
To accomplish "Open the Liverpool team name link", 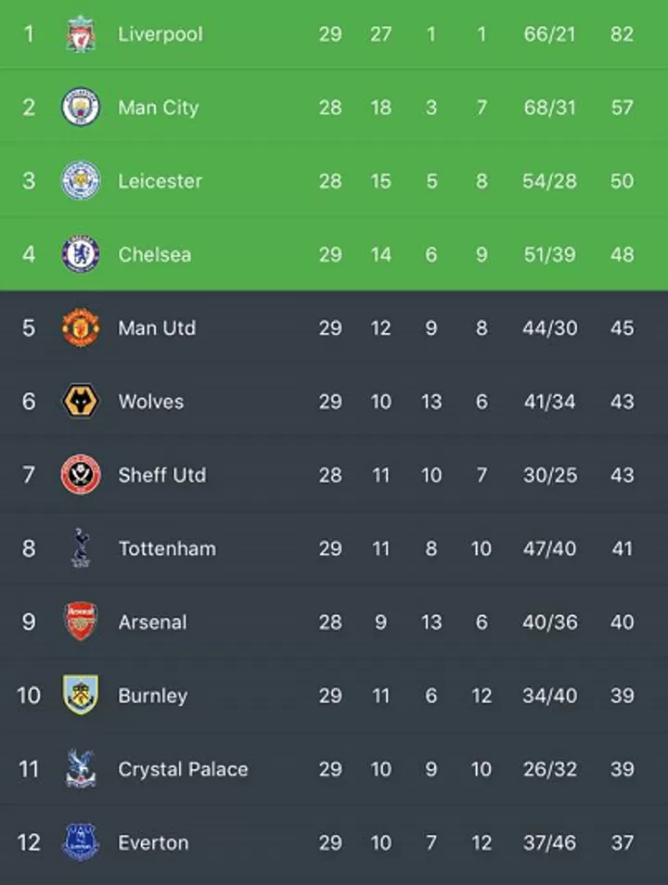I will point(161,34).
